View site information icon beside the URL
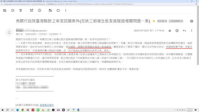The width and height of the screenshot is (199, 112). tap(2, 4)
